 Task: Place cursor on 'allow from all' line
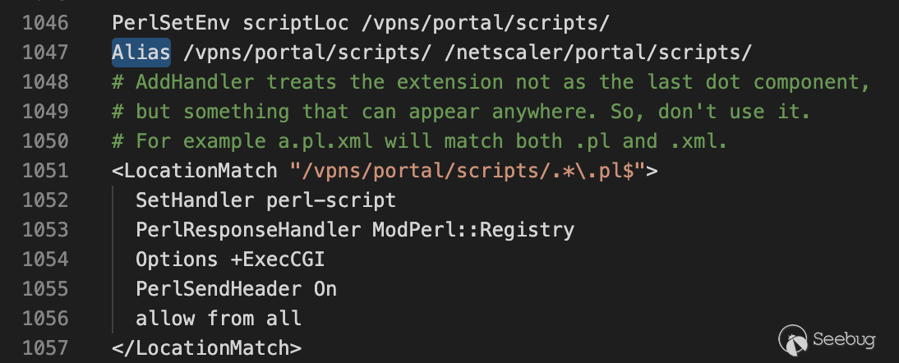219,318
